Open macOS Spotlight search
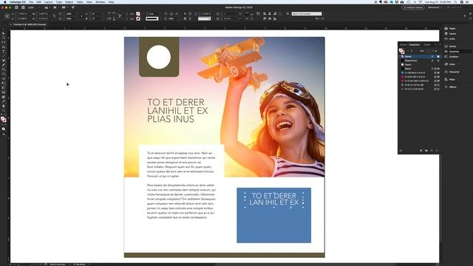Screen dimensions: 473x266 click(455, 1)
